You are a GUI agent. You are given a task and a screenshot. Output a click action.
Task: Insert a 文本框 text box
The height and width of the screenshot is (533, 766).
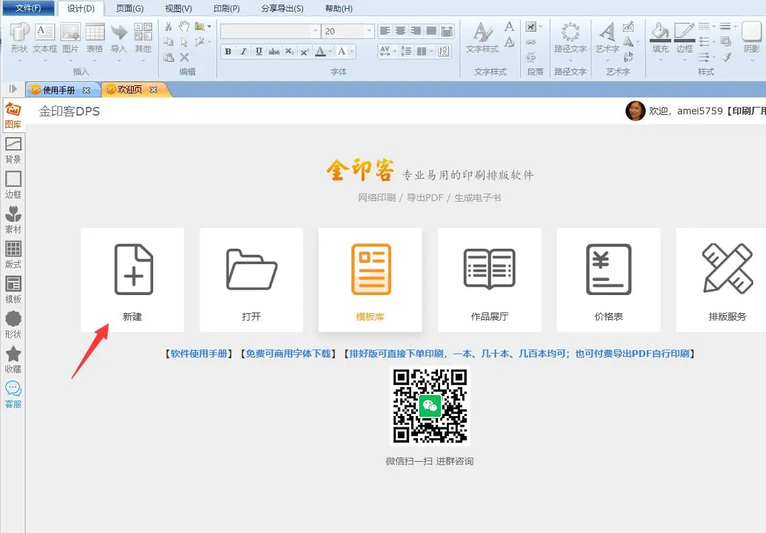coord(45,38)
